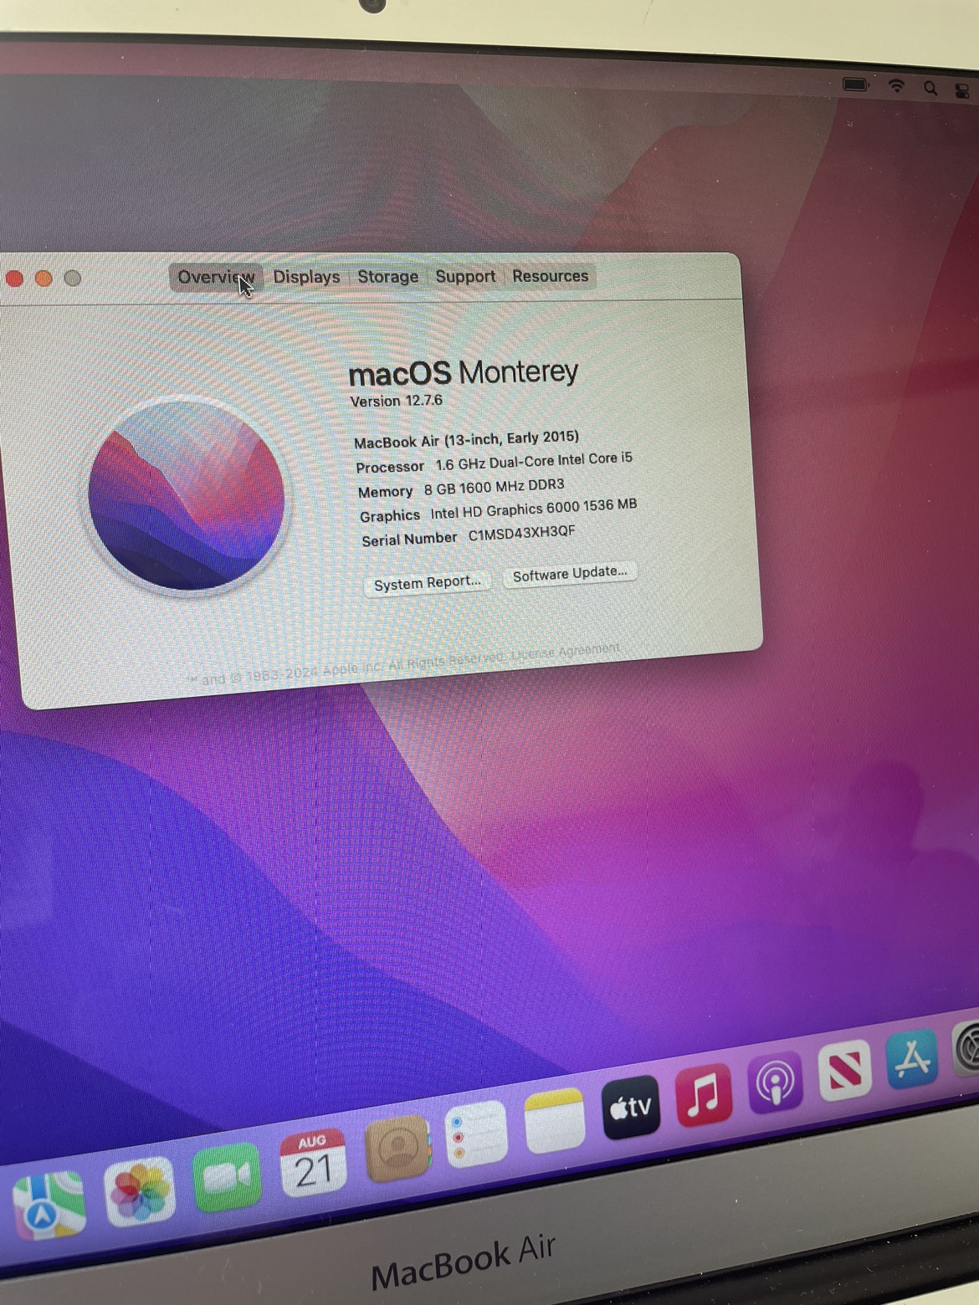The height and width of the screenshot is (1305, 979).
Task: Open FaceTime in the Dock
Action: [x=227, y=1177]
